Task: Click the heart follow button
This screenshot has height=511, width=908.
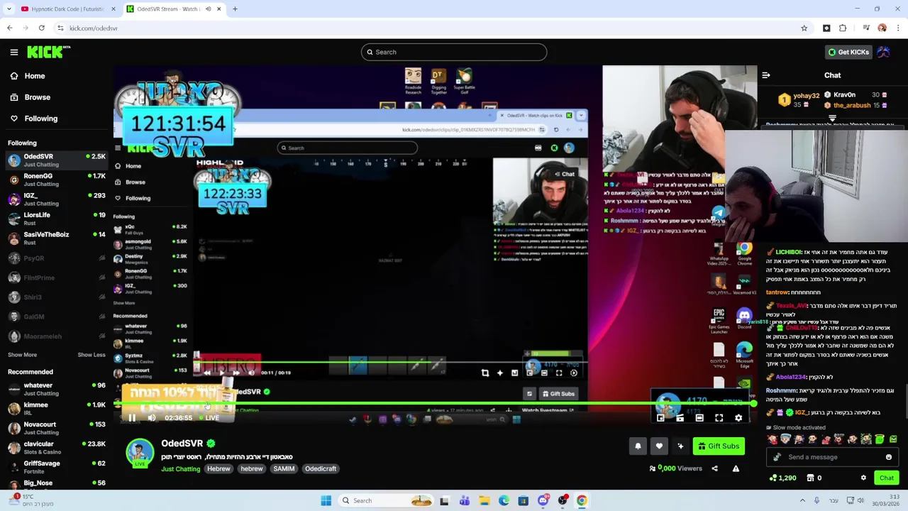Action: (659, 446)
